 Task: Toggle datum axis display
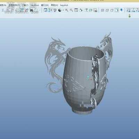133,10
